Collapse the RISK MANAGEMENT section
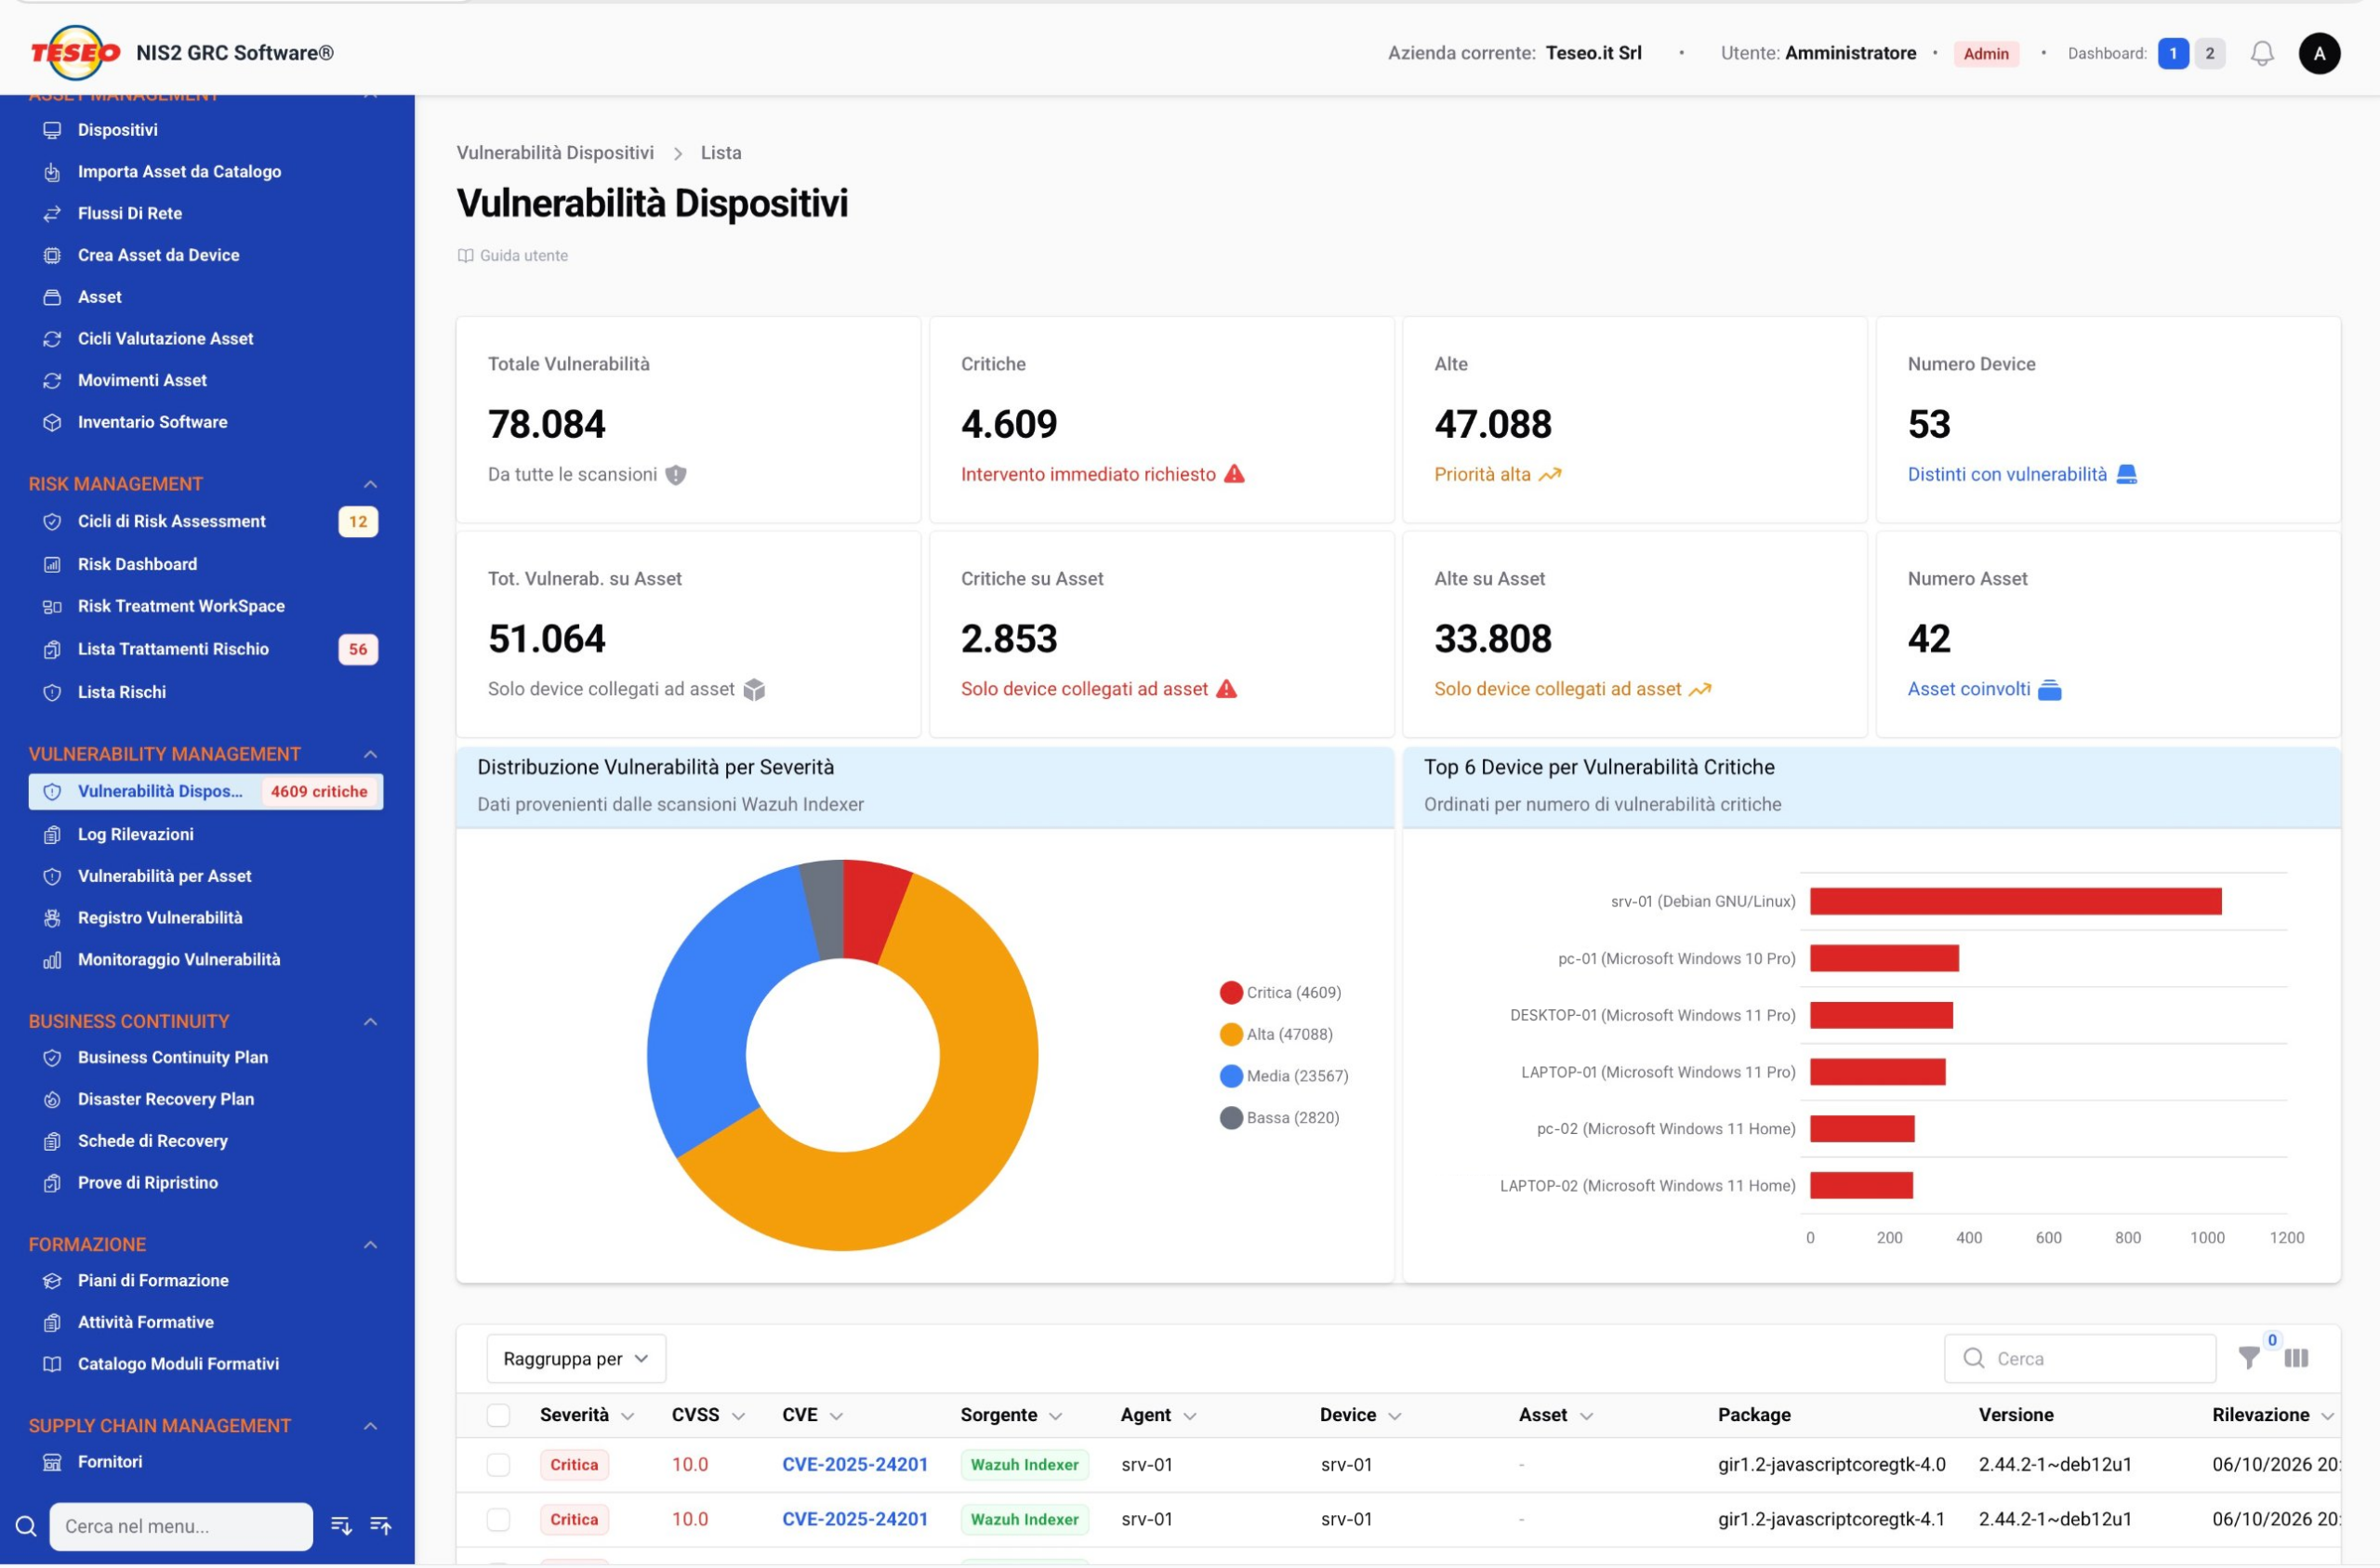Image resolution: width=2380 pixels, height=1568 pixels. point(370,485)
